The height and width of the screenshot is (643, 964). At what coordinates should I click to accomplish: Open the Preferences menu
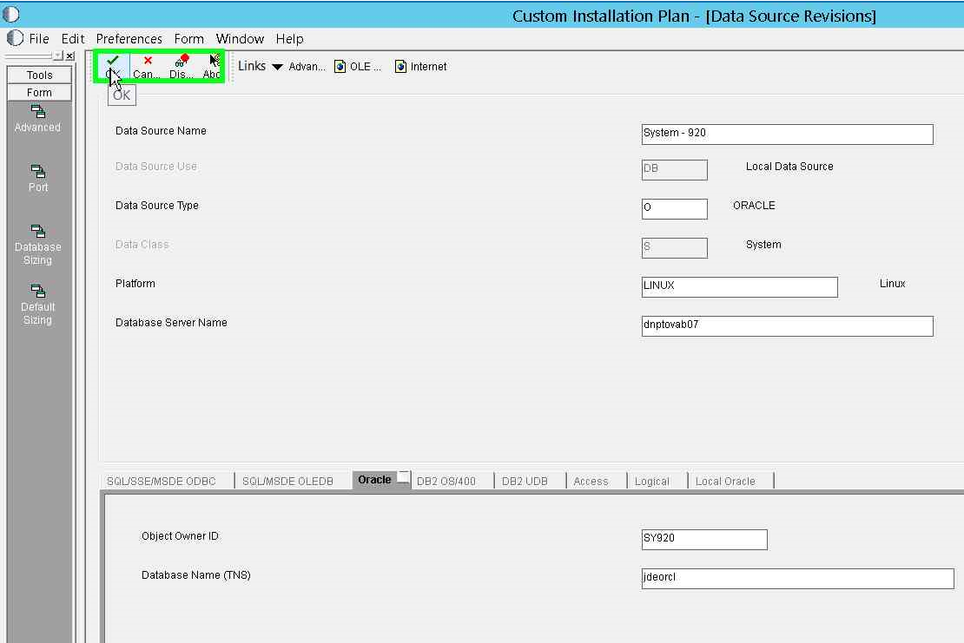point(129,38)
